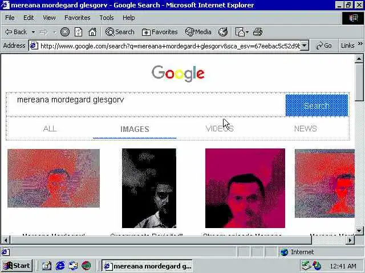Expand the Links toolbar chevron
365x273 pixels.
click(360, 44)
